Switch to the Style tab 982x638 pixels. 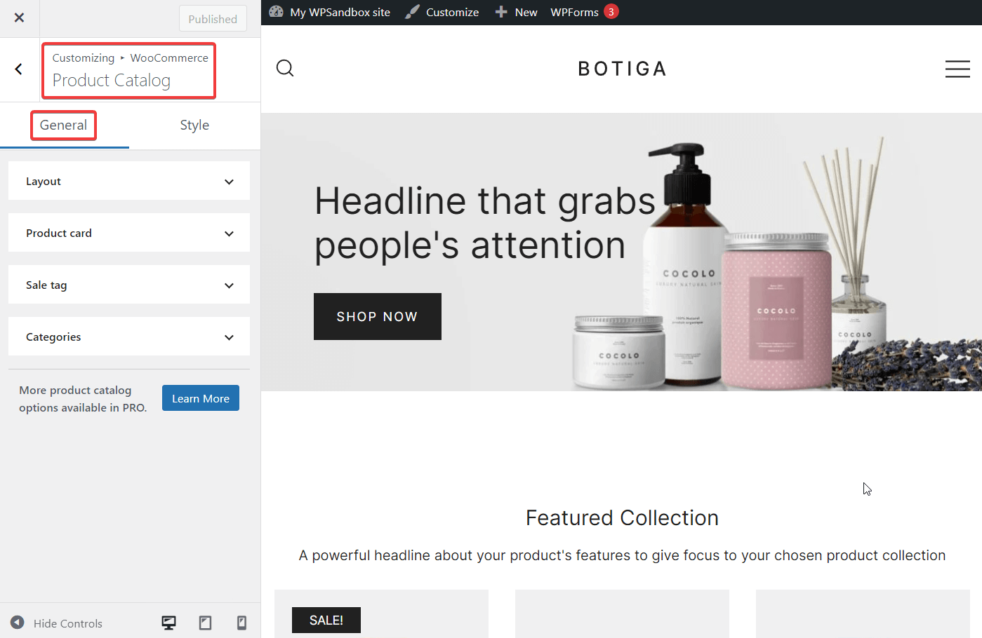(x=194, y=125)
